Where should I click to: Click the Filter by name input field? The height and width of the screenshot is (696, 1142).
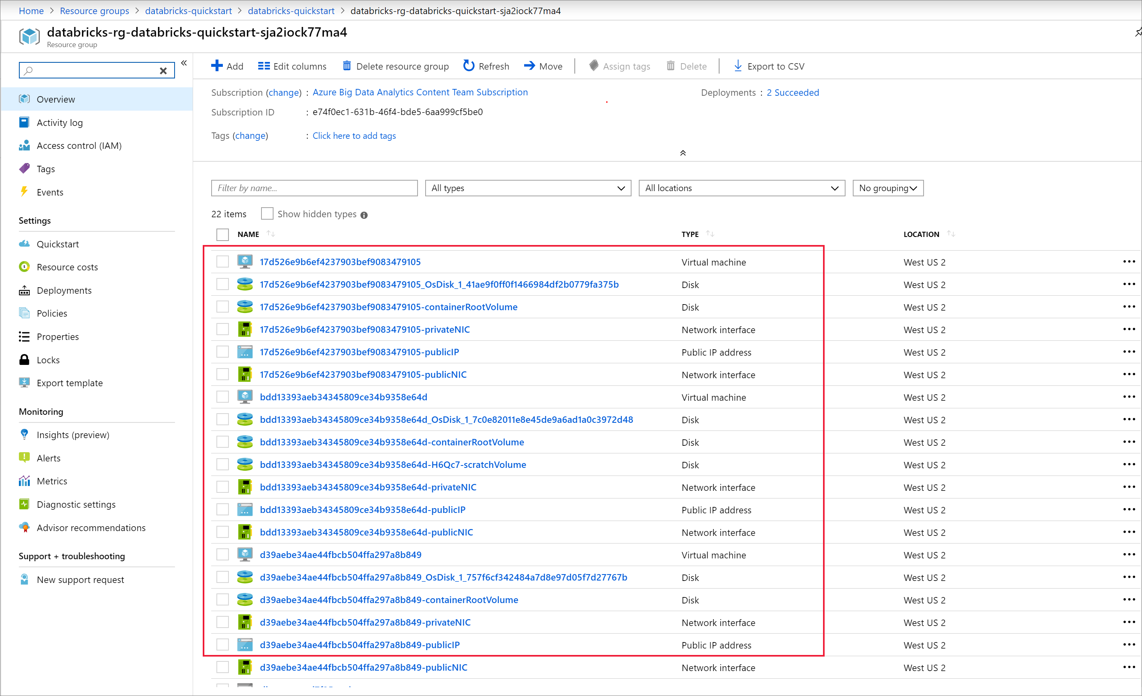314,188
